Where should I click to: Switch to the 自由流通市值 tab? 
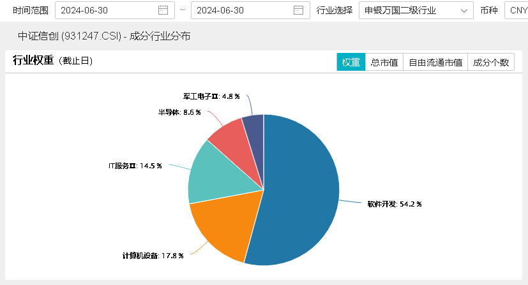coord(435,62)
